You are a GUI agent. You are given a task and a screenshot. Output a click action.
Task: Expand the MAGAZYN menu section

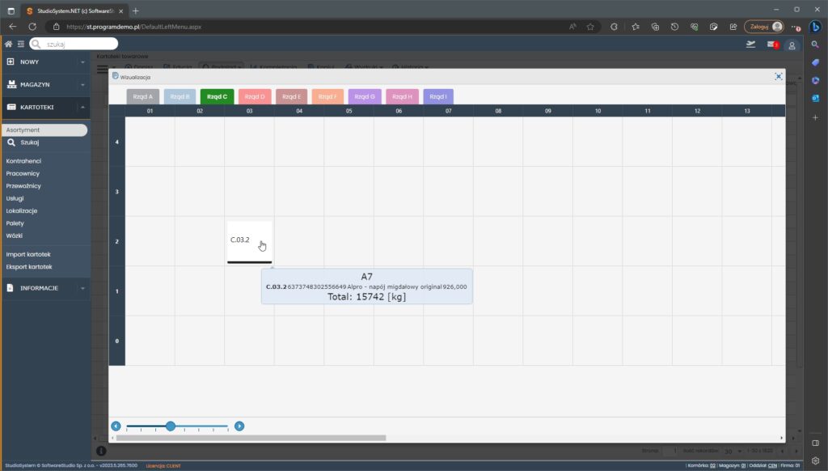pos(44,84)
